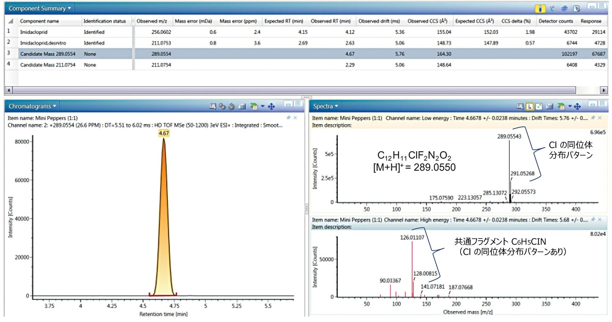
Task: Pin the chromatogram item header
Action: point(288,118)
